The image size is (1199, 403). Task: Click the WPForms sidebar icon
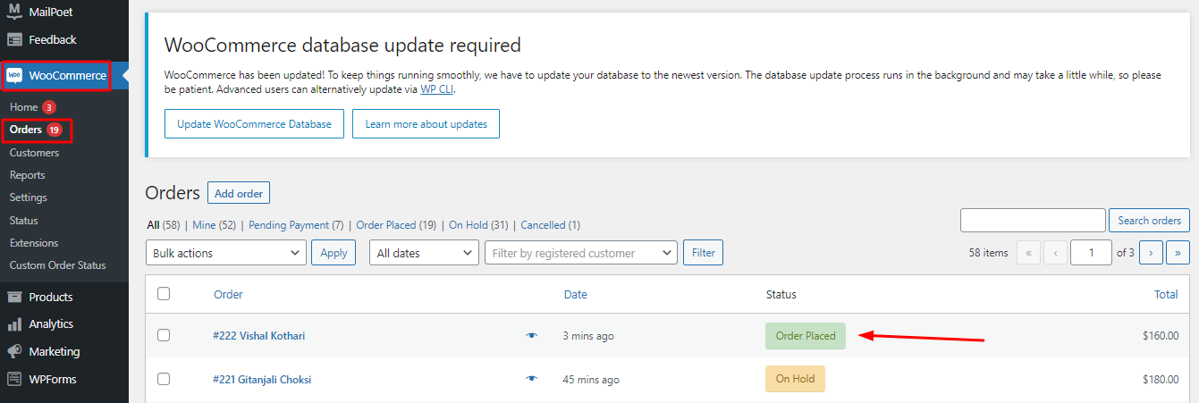[x=14, y=379]
